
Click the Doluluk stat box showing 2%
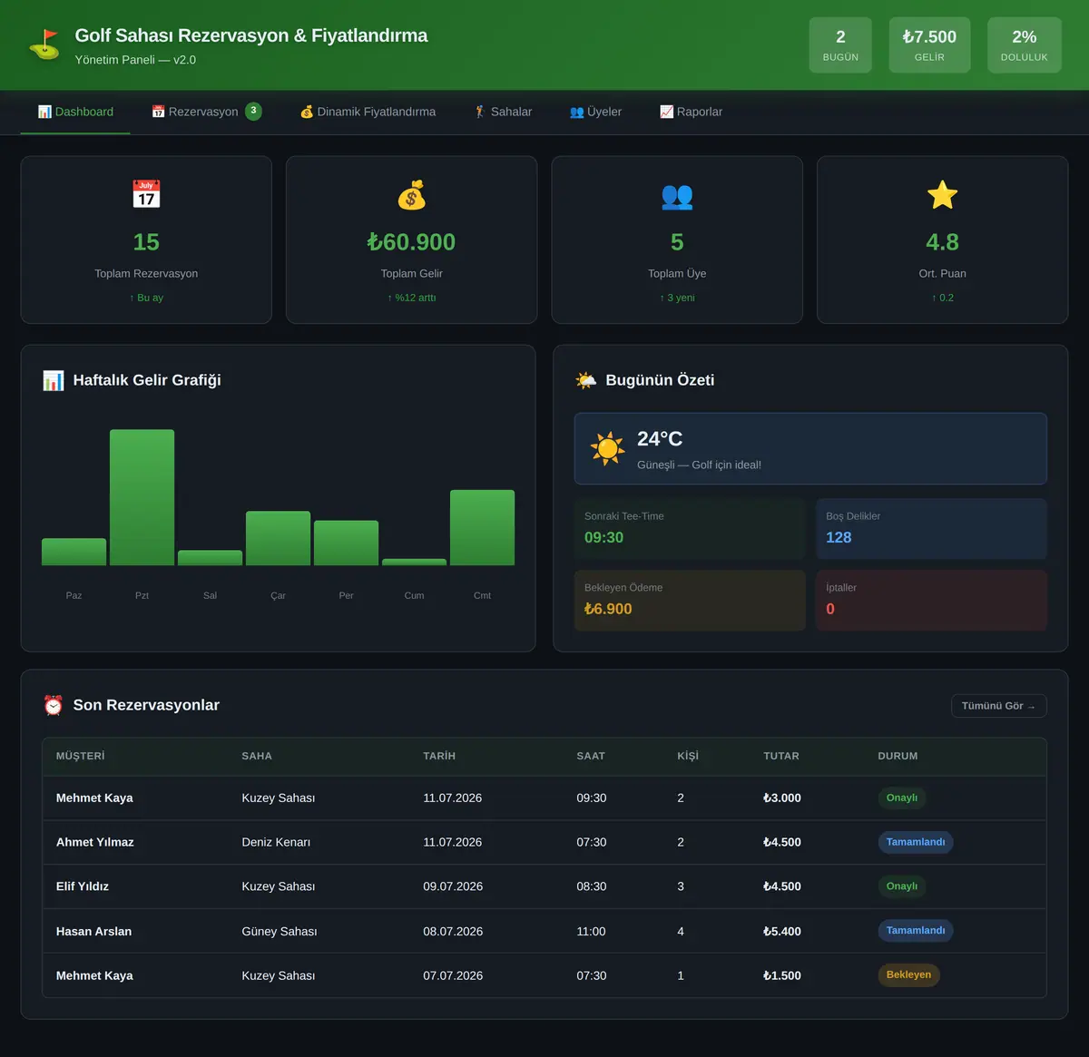click(x=1025, y=44)
